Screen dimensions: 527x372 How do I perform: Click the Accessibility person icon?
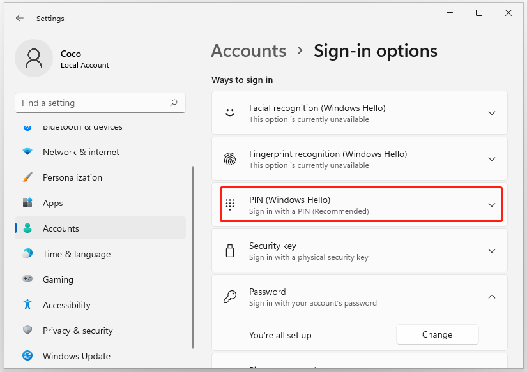pos(27,305)
